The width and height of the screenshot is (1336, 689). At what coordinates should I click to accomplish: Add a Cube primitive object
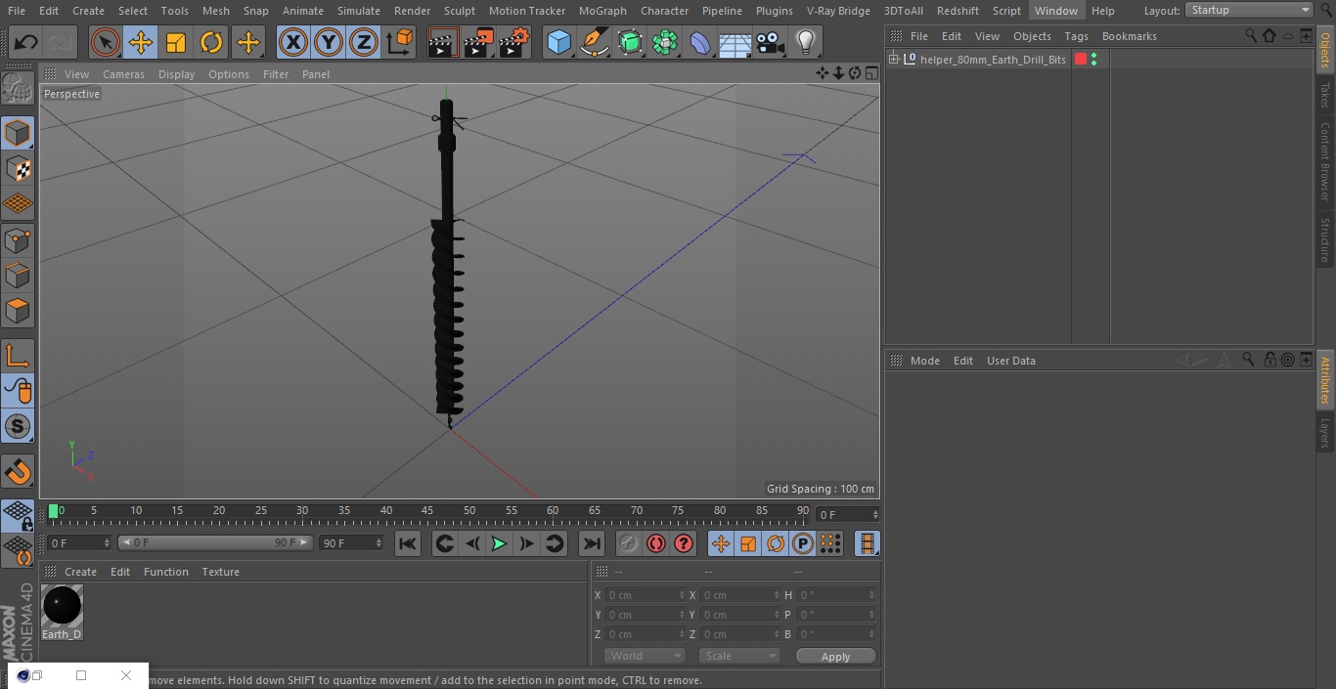pos(558,43)
